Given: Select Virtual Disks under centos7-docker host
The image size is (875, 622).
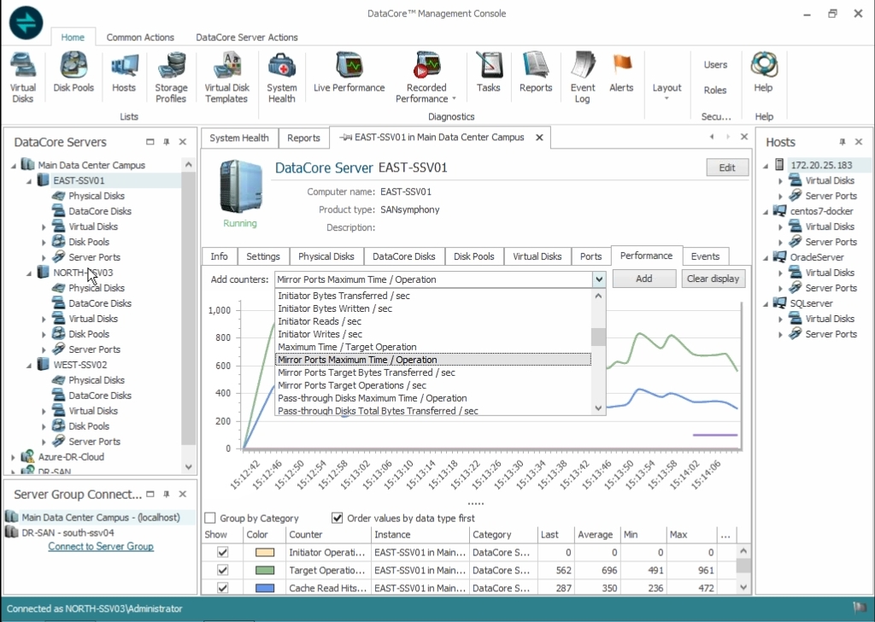Looking at the screenshot, I should [829, 226].
